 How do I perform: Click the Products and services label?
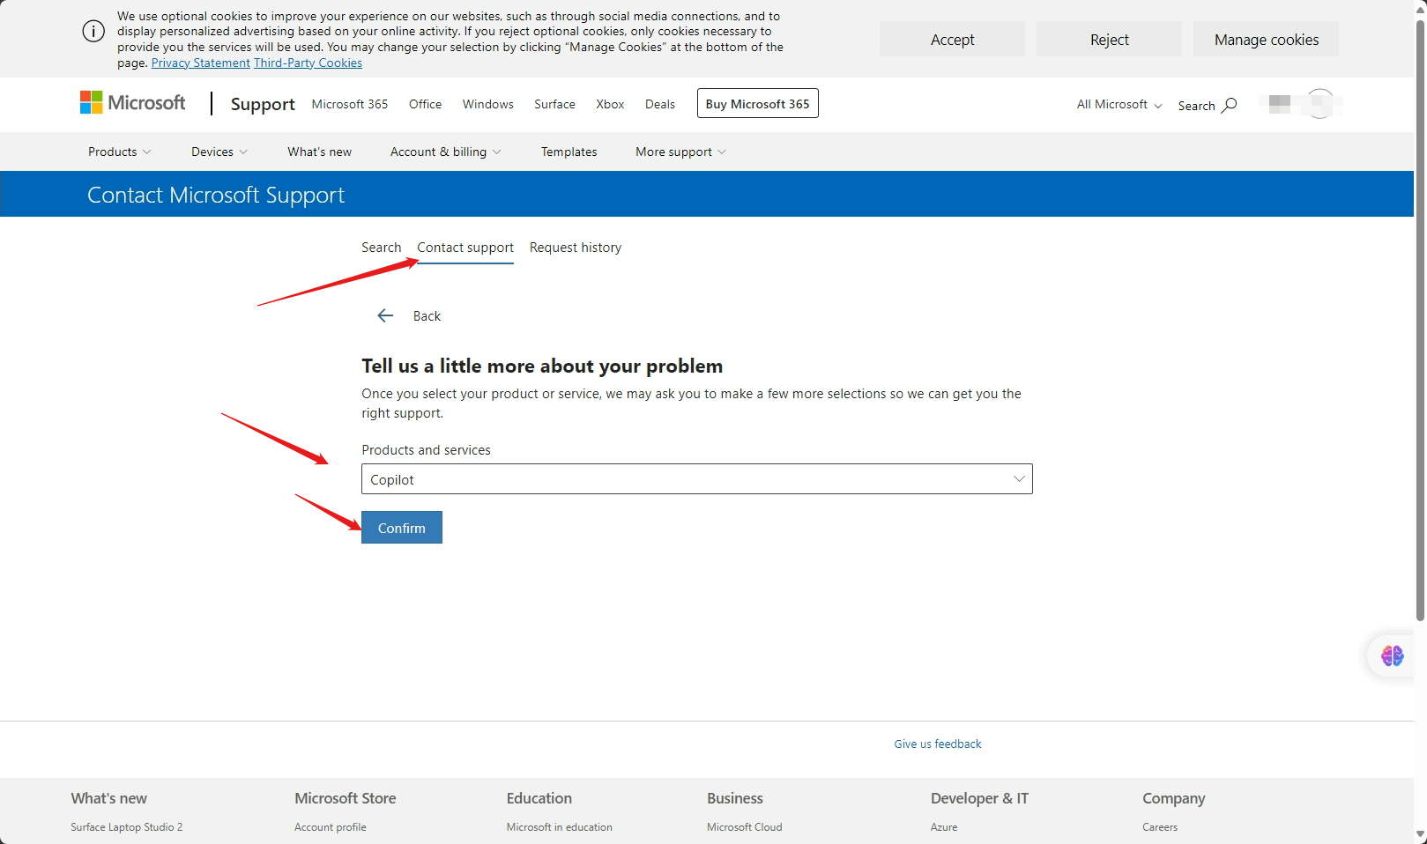426,450
